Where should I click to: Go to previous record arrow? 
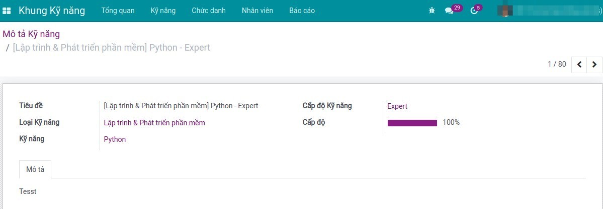(x=579, y=65)
